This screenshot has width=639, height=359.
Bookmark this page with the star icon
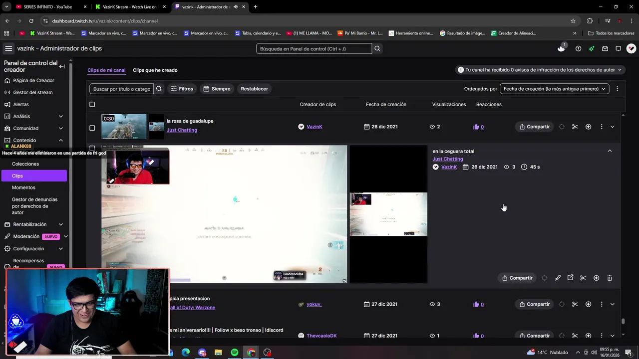[573, 21]
